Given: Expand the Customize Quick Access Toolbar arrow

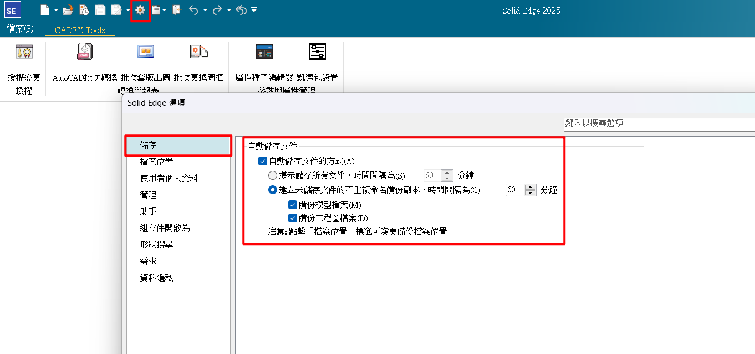Looking at the screenshot, I should (254, 10).
